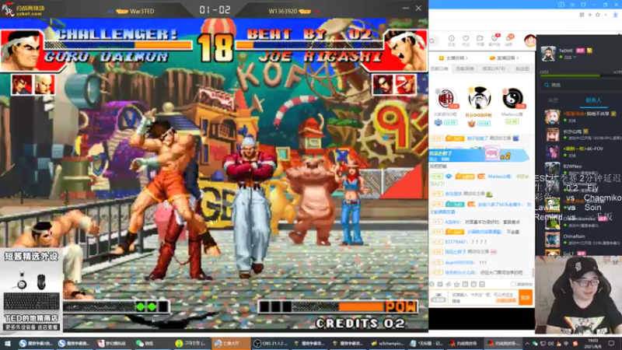Click username duan9995958 in chat
Screen dimensions: 622x350
coord(460,262)
